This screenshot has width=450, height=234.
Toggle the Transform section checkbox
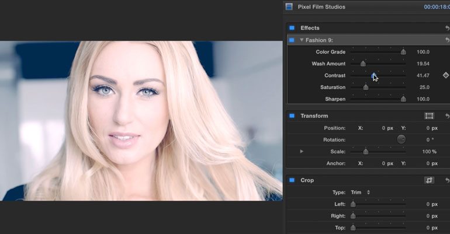[x=292, y=116]
